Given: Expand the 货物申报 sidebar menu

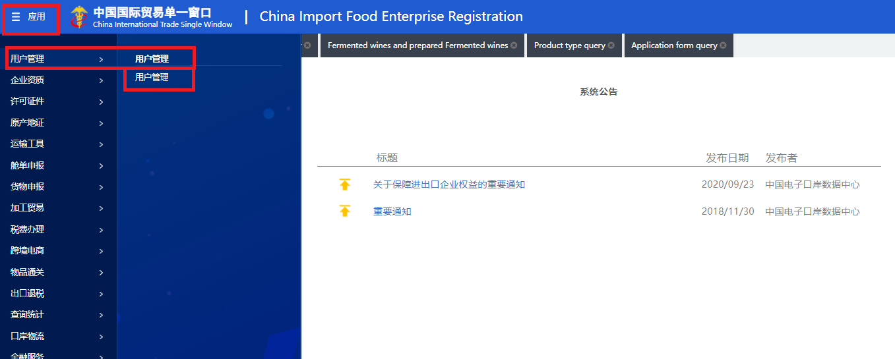Looking at the screenshot, I should (28, 187).
